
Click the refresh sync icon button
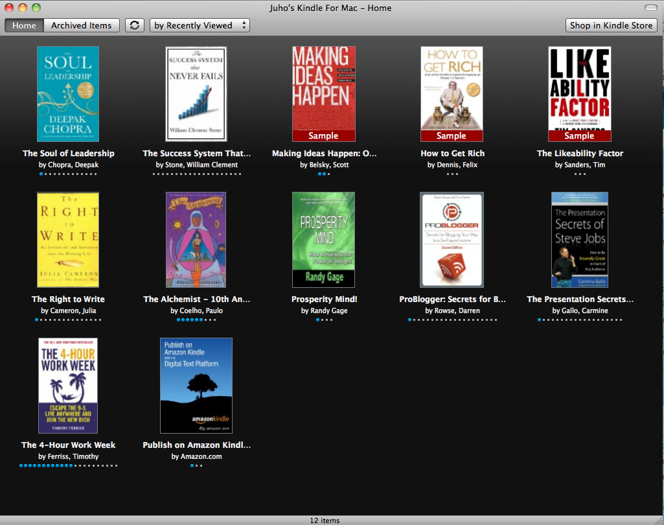click(134, 25)
